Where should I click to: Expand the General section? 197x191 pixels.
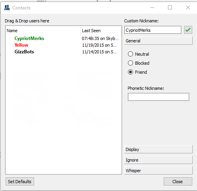tap(159, 41)
